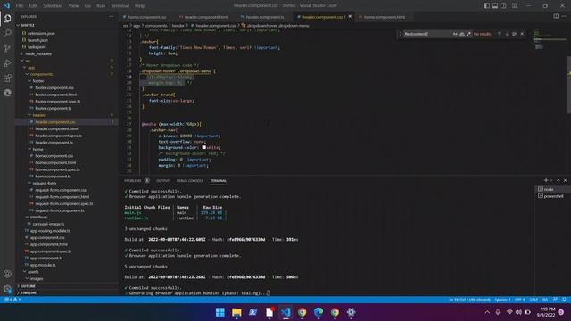Click cursor position indicator in status bar
The width and height of the screenshot is (571, 321).
pyautogui.click(x=470, y=300)
